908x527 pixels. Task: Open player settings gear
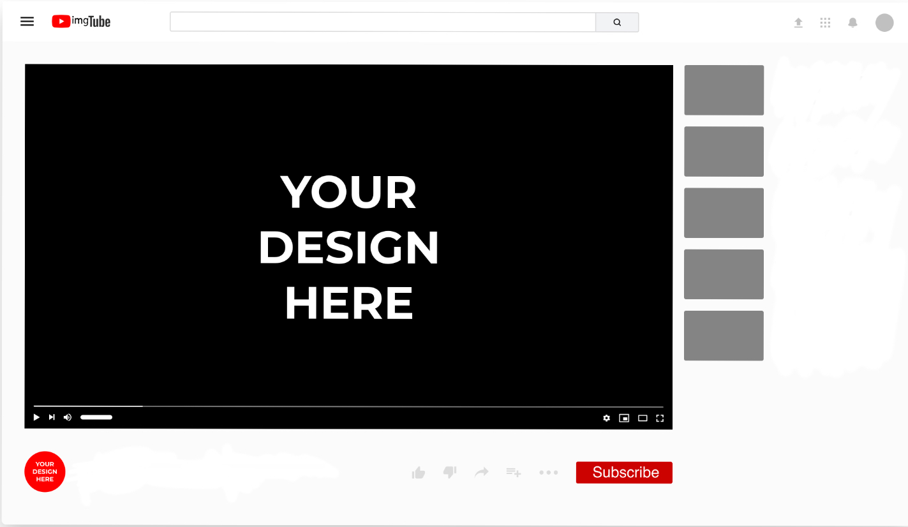607,418
